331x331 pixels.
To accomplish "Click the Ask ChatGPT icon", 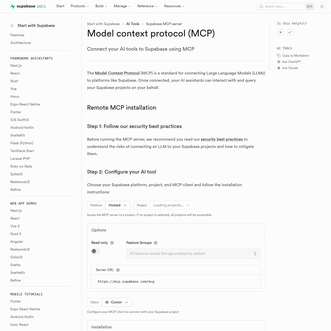I will pyautogui.click(x=279, y=62).
